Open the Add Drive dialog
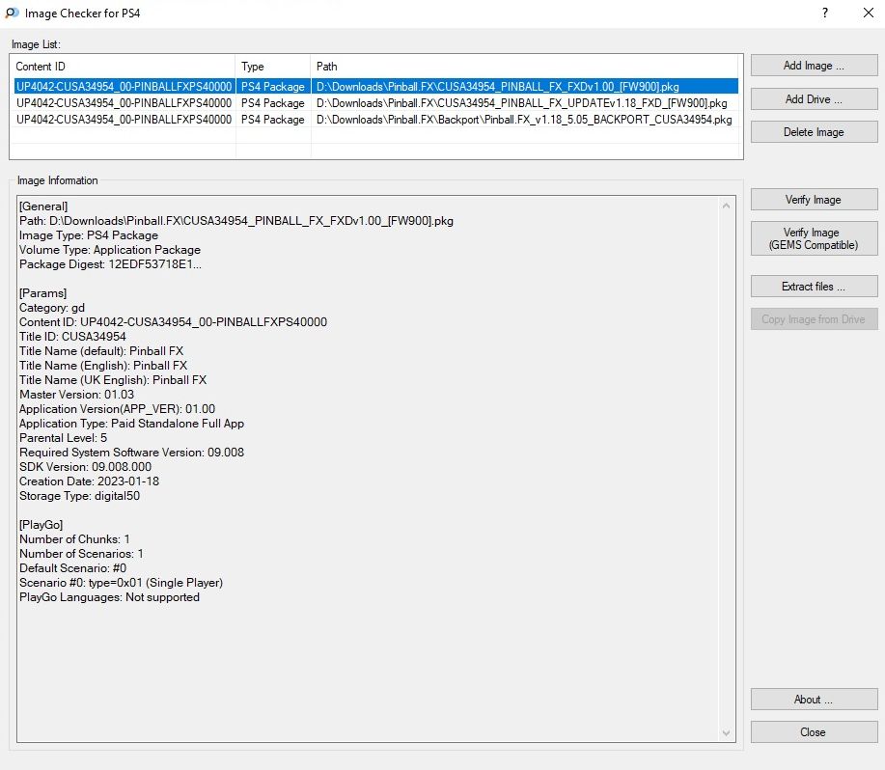This screenshot has height=770, width=885. (814, 99)
